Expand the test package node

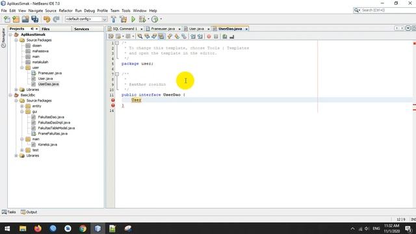(22, 150)
